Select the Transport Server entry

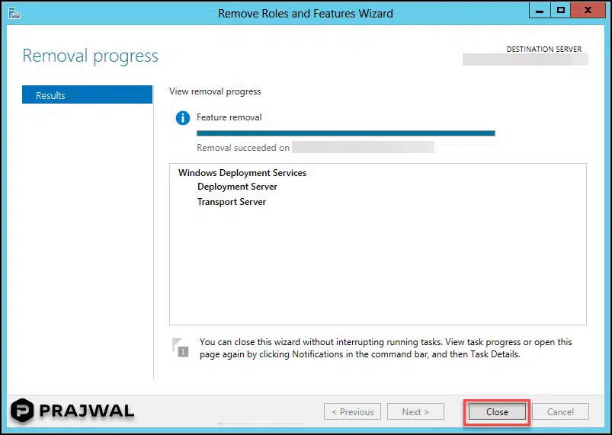(231, 202)
